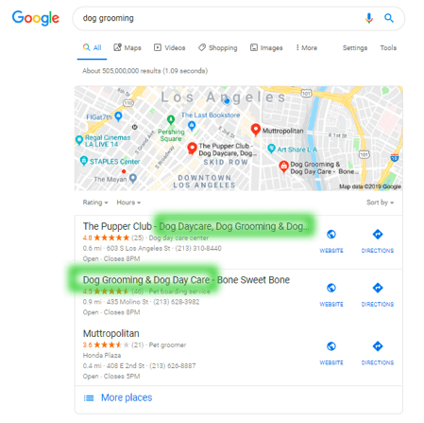Get directions to Muttropolitan
The width and height of the screenshot is (424, 423).
click(378, 346)
